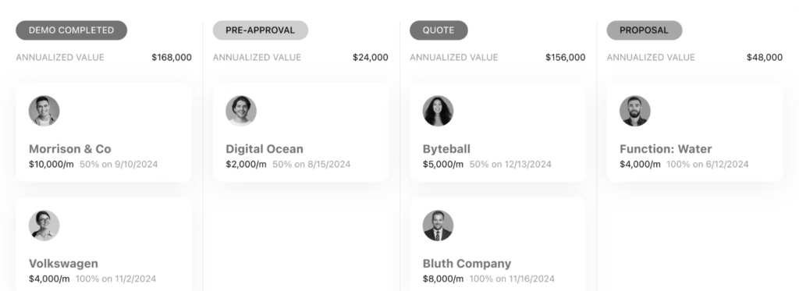
Task: Click the Function: Water contact avatar
Action: coord(635,111)
